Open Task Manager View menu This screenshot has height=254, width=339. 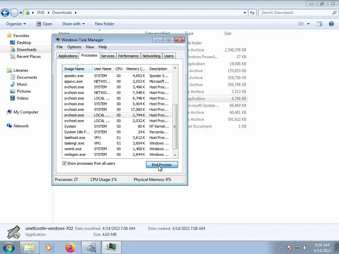pyautogui.click(x=90, y=47)
